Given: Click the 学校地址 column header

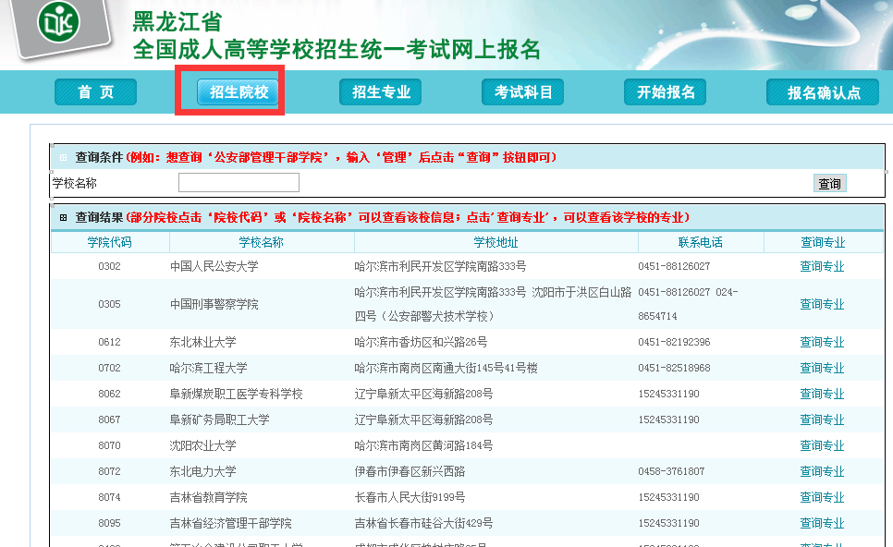Looking at the screenshot, I should click(x=496, y=242).
